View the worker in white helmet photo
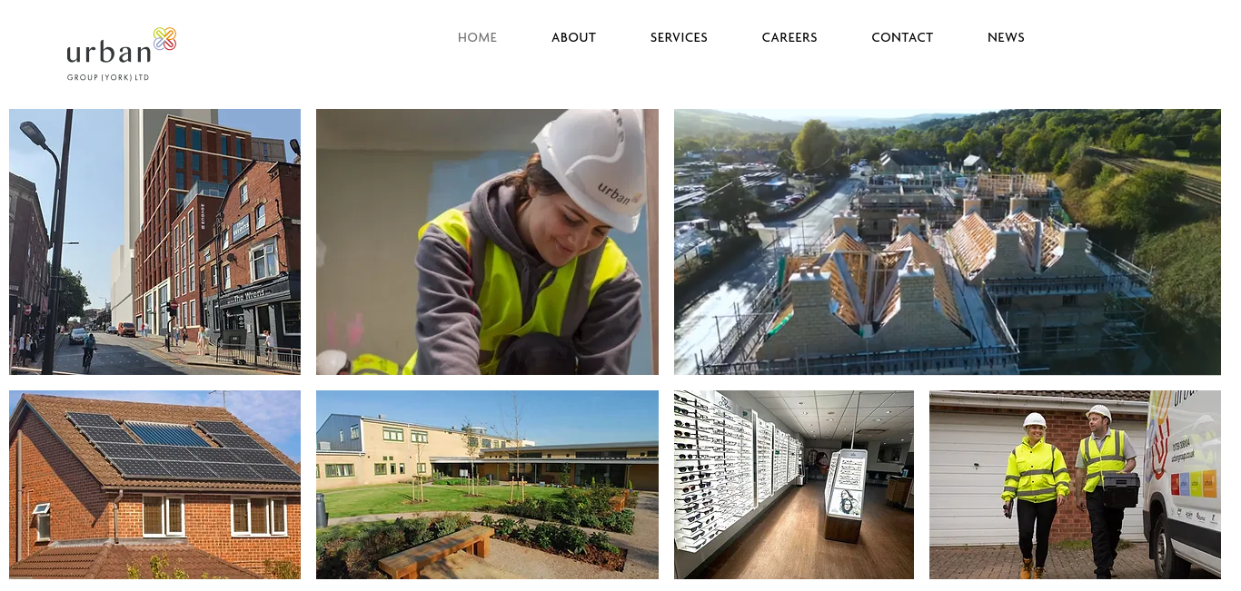1241x591 pixels. (x=487, y=241)
